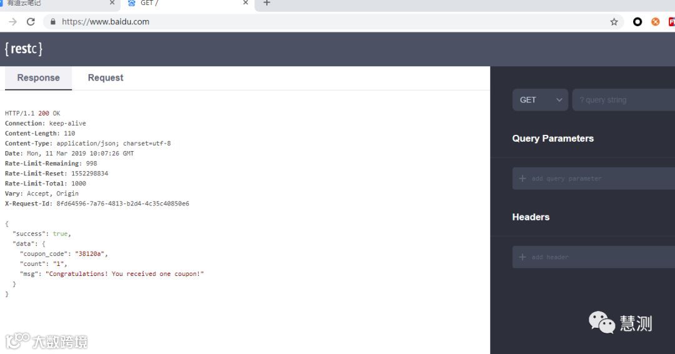Click the address bar URL
675x354 pixels.
(106, 22)
